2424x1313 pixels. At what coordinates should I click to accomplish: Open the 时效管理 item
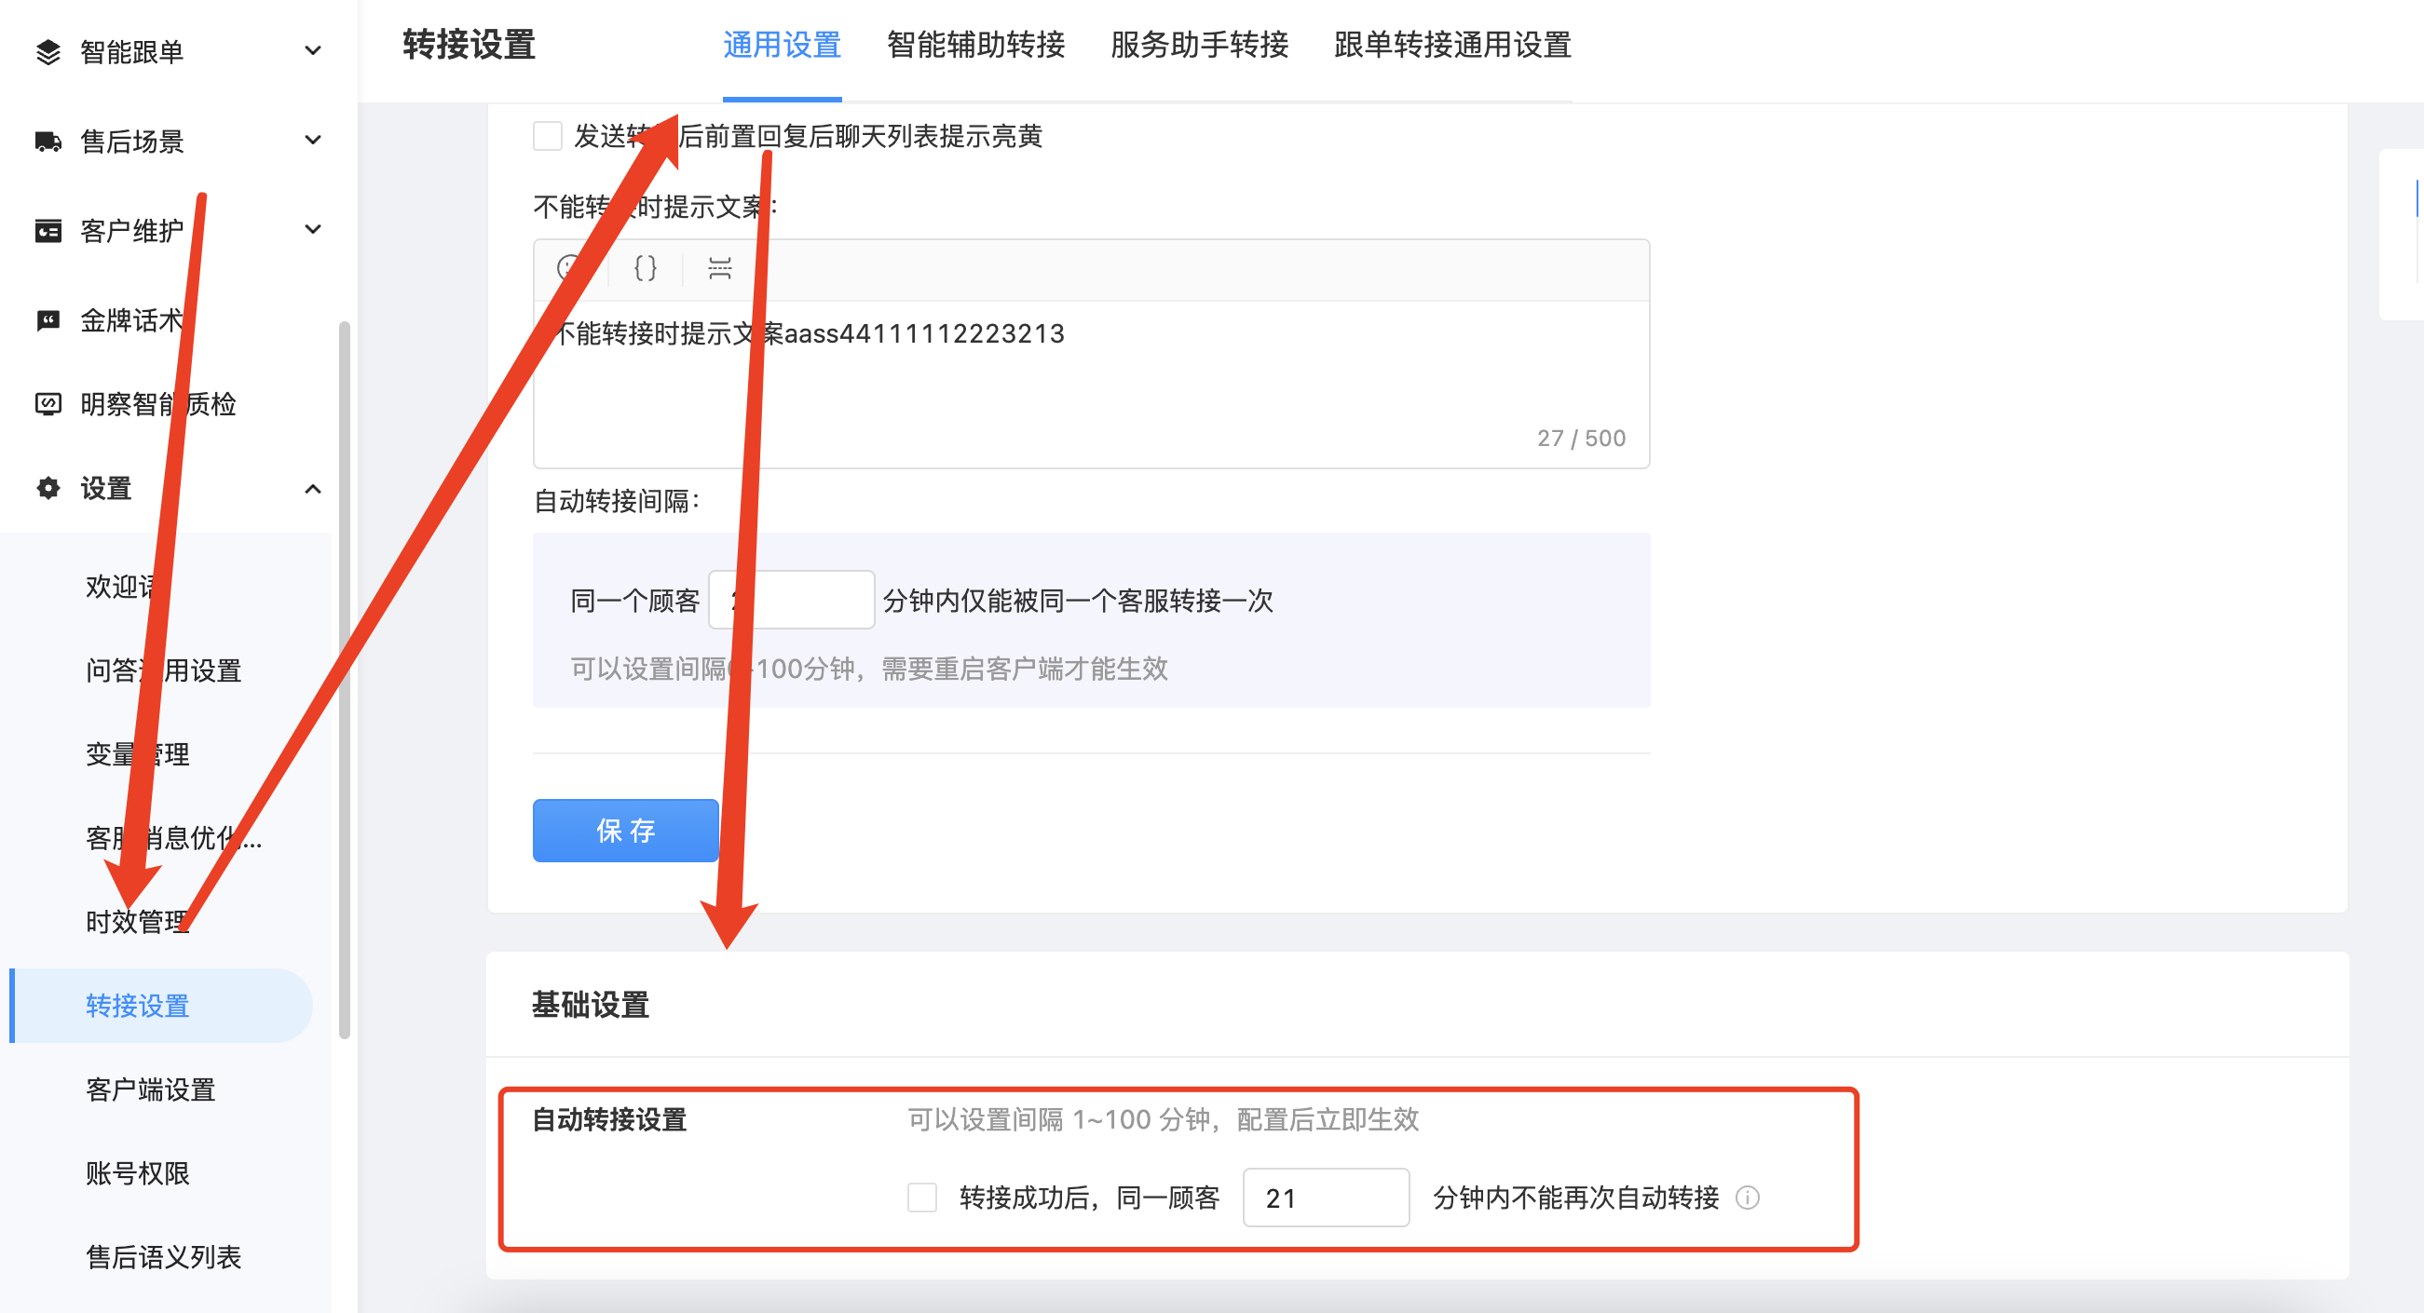pyautogui.click(x=137, y=922)
